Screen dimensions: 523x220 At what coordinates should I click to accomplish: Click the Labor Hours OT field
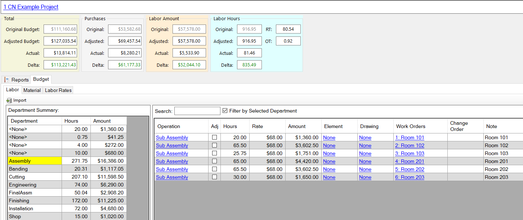click(x=288, y=41)
